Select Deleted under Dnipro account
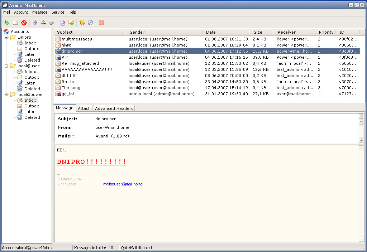Viewport: 367px width, 252px height. click(32, 60)
